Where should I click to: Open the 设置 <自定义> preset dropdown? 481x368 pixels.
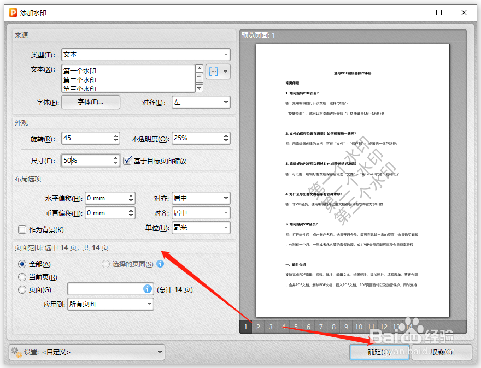[x=87, y=352]
